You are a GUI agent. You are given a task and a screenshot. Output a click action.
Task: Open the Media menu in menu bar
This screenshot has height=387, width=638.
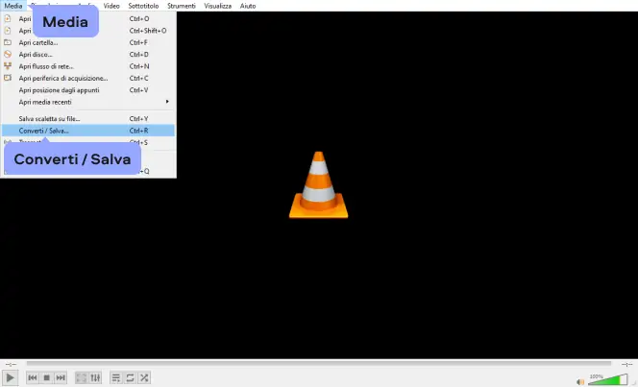[13, 6]
